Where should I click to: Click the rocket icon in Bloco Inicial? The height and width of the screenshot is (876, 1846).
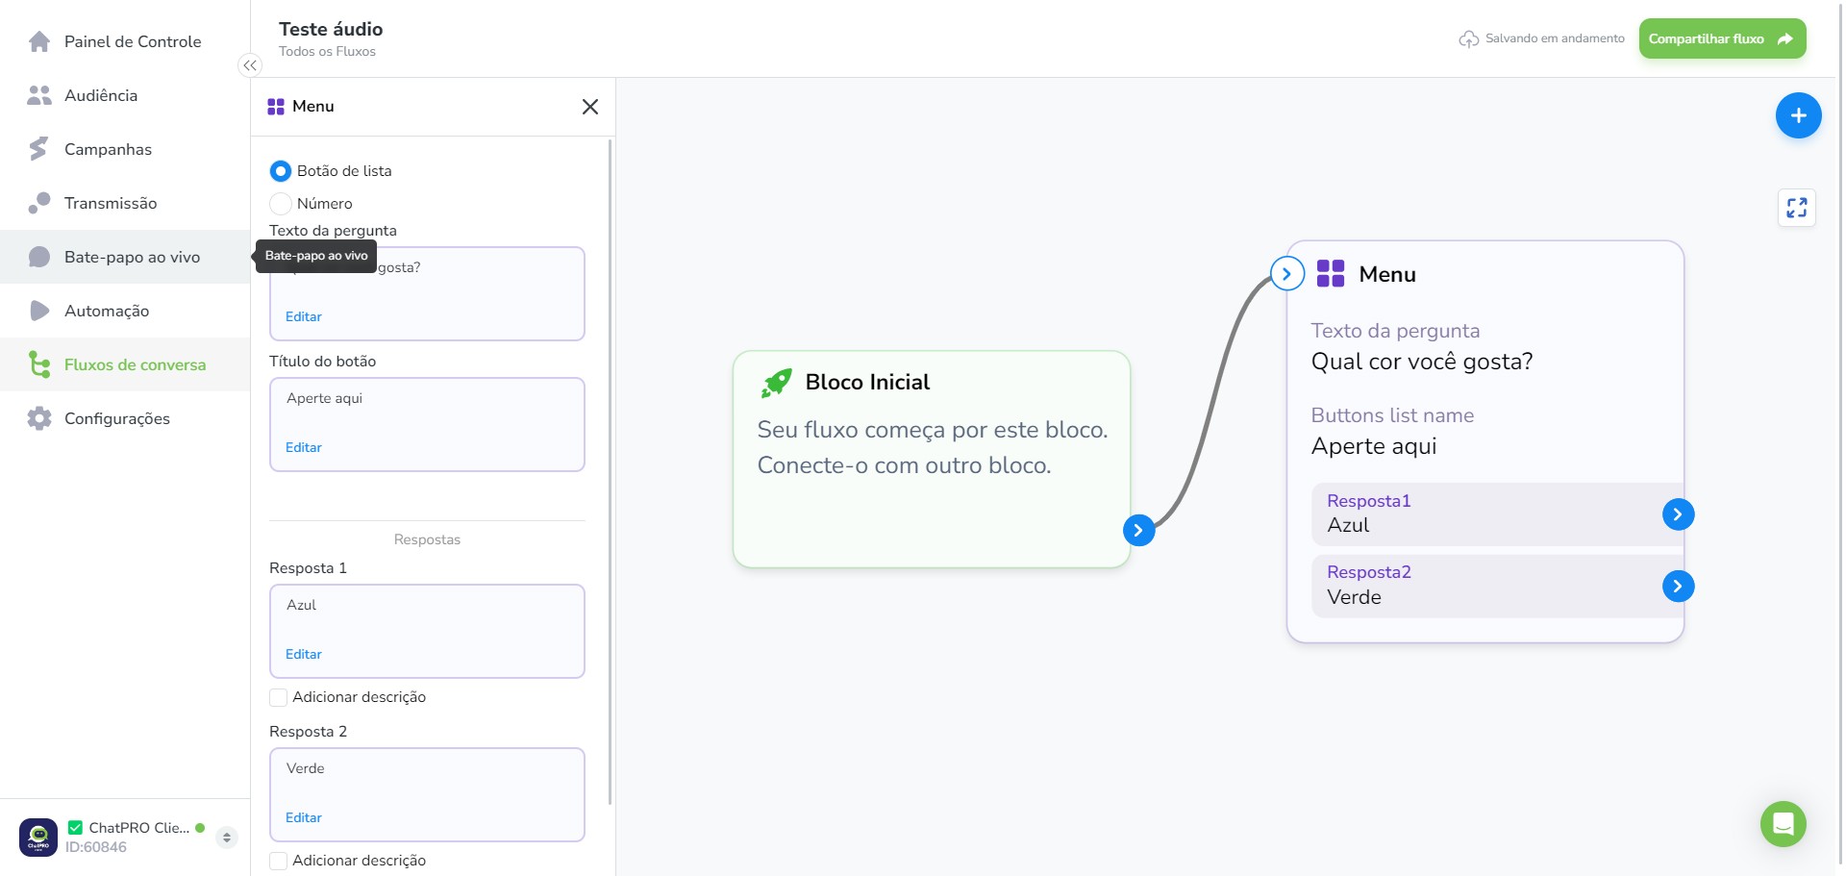[x=777, y=383]
